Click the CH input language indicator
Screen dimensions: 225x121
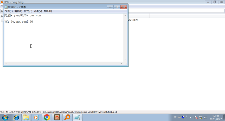point(175,117)
